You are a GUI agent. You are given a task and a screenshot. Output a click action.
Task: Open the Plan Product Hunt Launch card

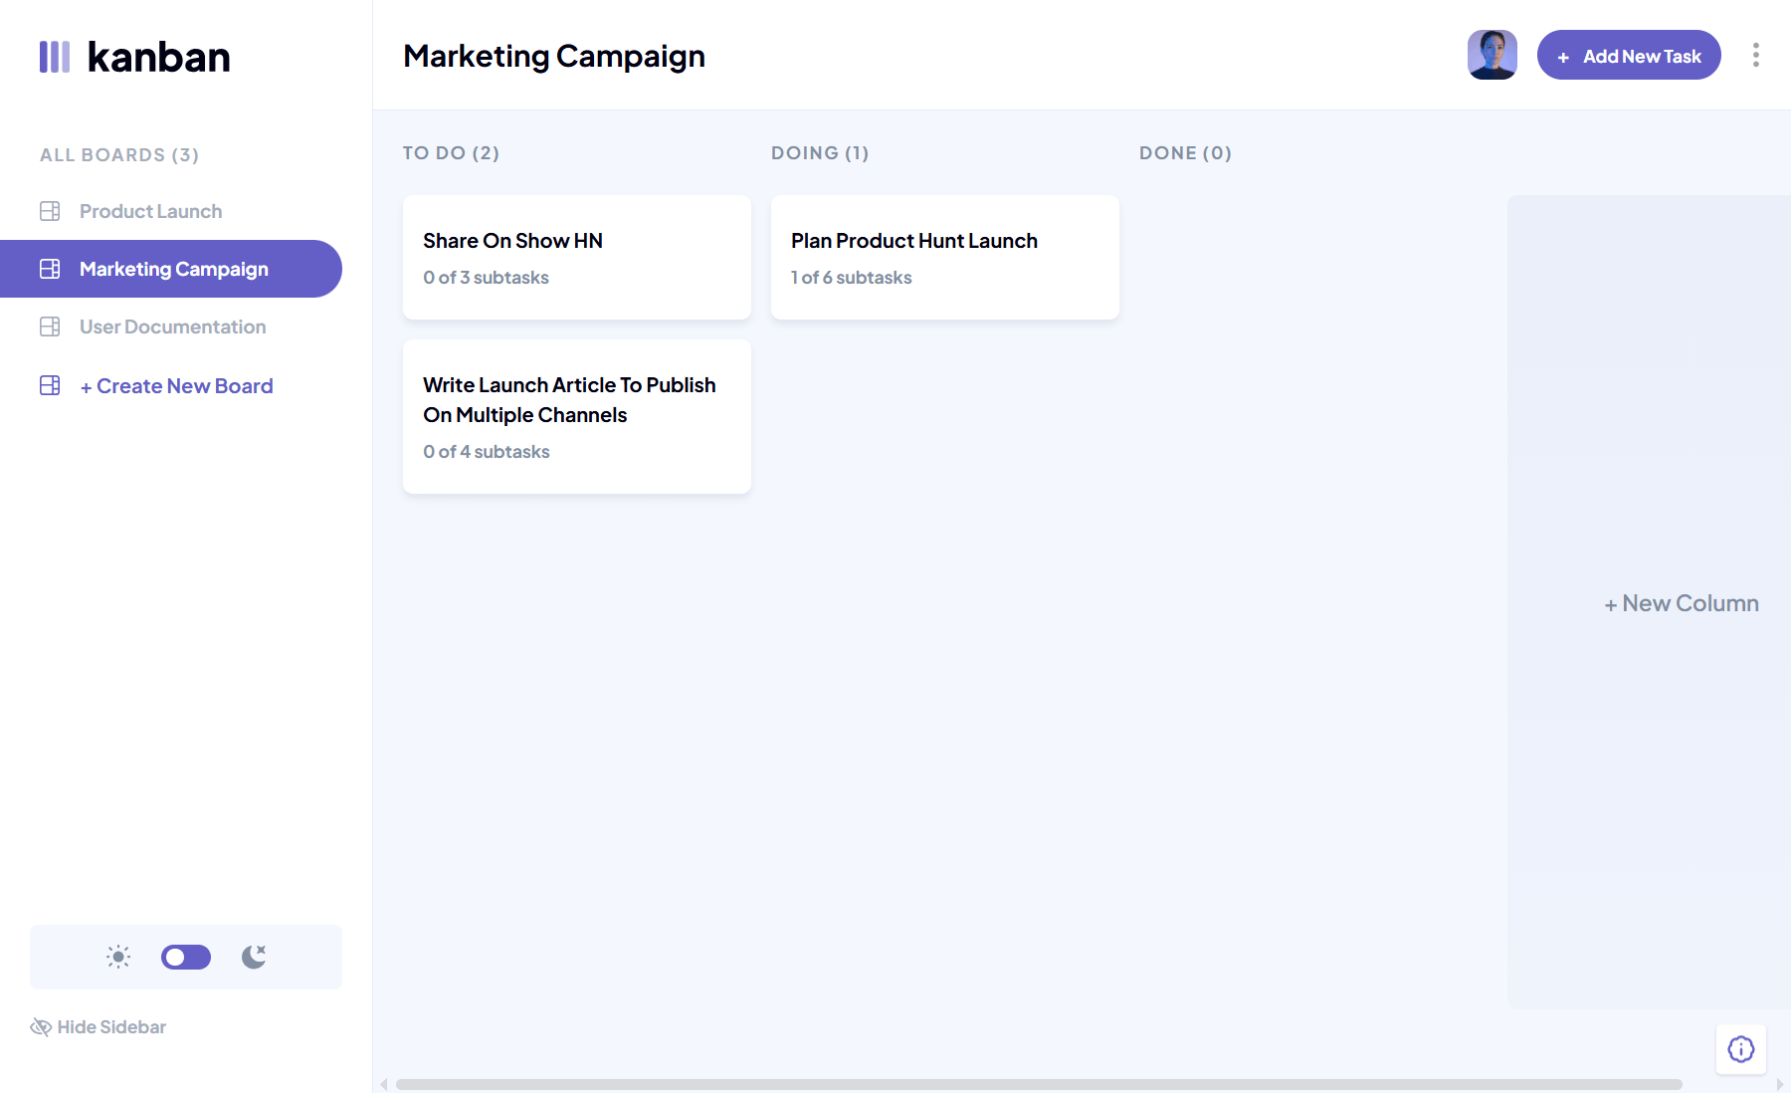click(943, 257)
